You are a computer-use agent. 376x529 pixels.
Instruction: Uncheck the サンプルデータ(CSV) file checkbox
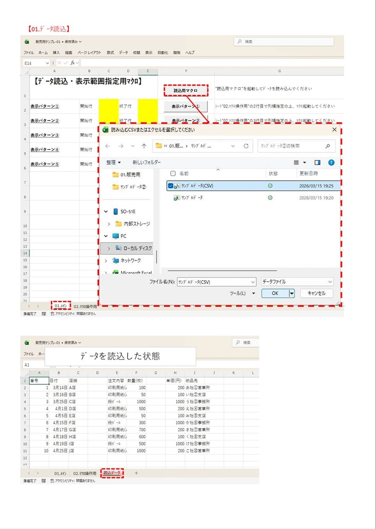(x=171, y=186)
